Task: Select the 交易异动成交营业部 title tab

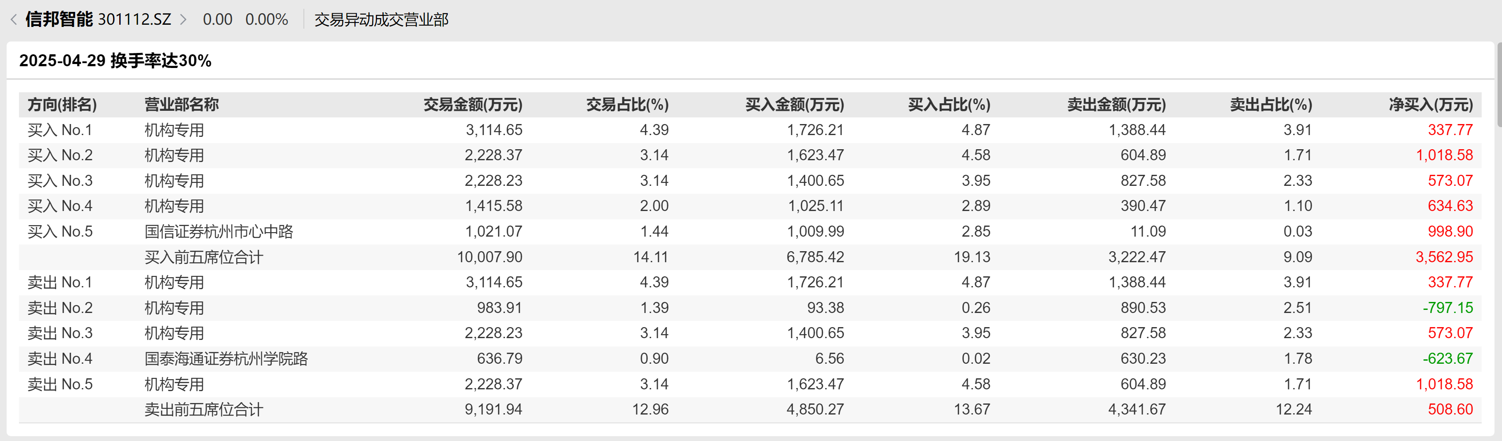Action: click(x=381, y=20)
